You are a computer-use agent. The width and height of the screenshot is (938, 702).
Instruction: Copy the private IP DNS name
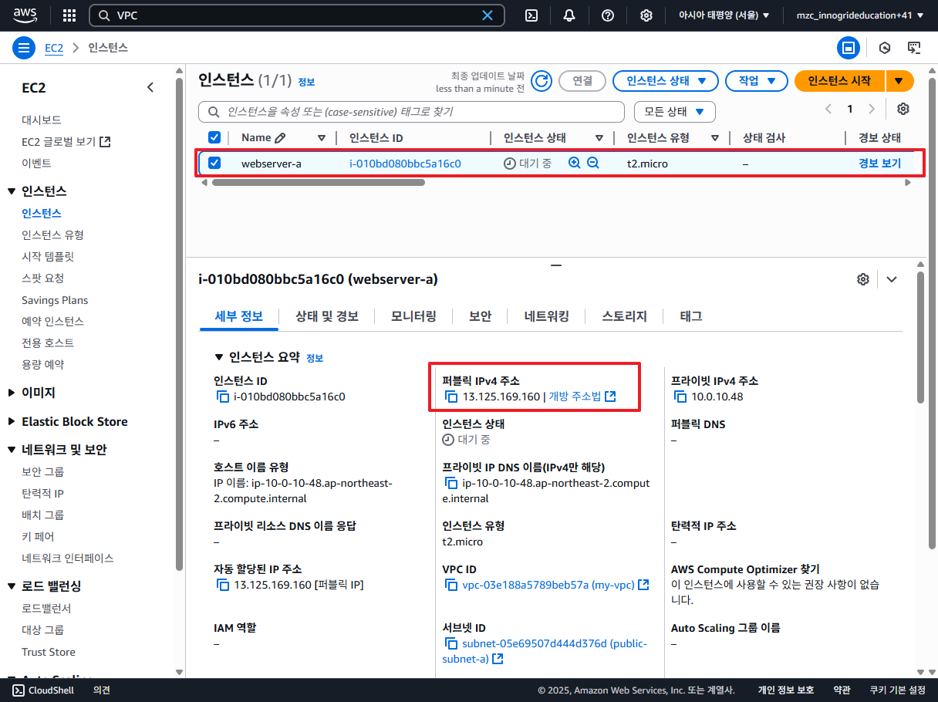click(x=451, y=484)
